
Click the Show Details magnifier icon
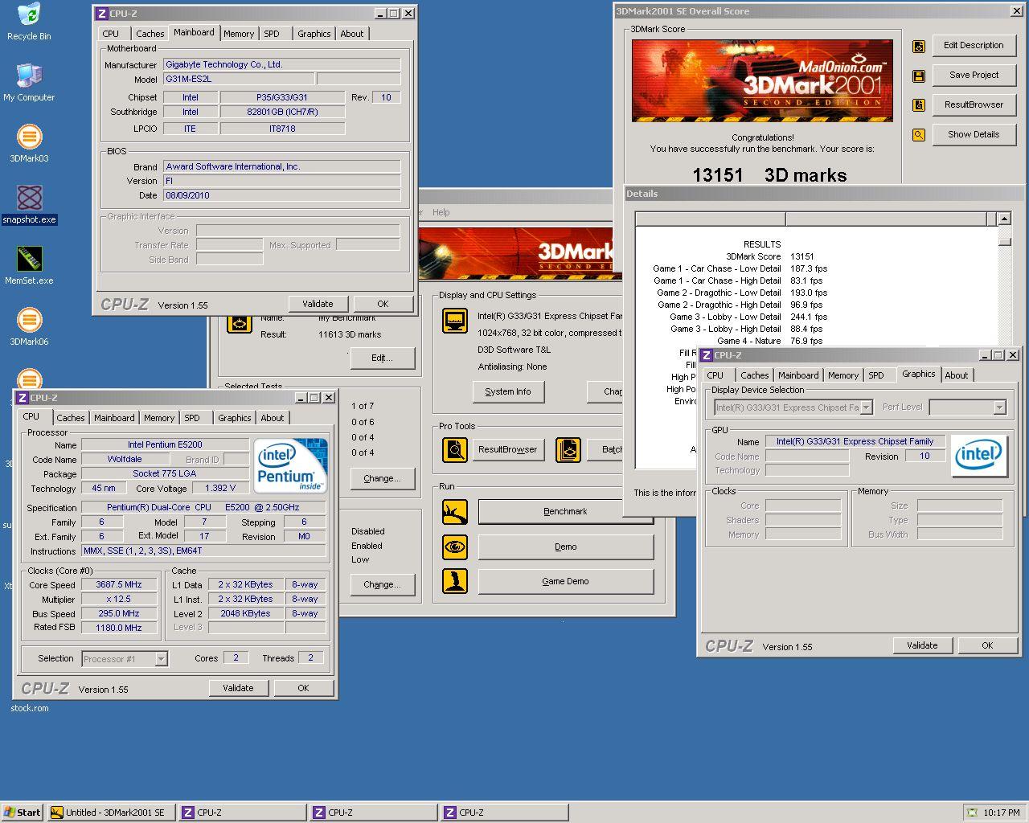click(919, 135)
